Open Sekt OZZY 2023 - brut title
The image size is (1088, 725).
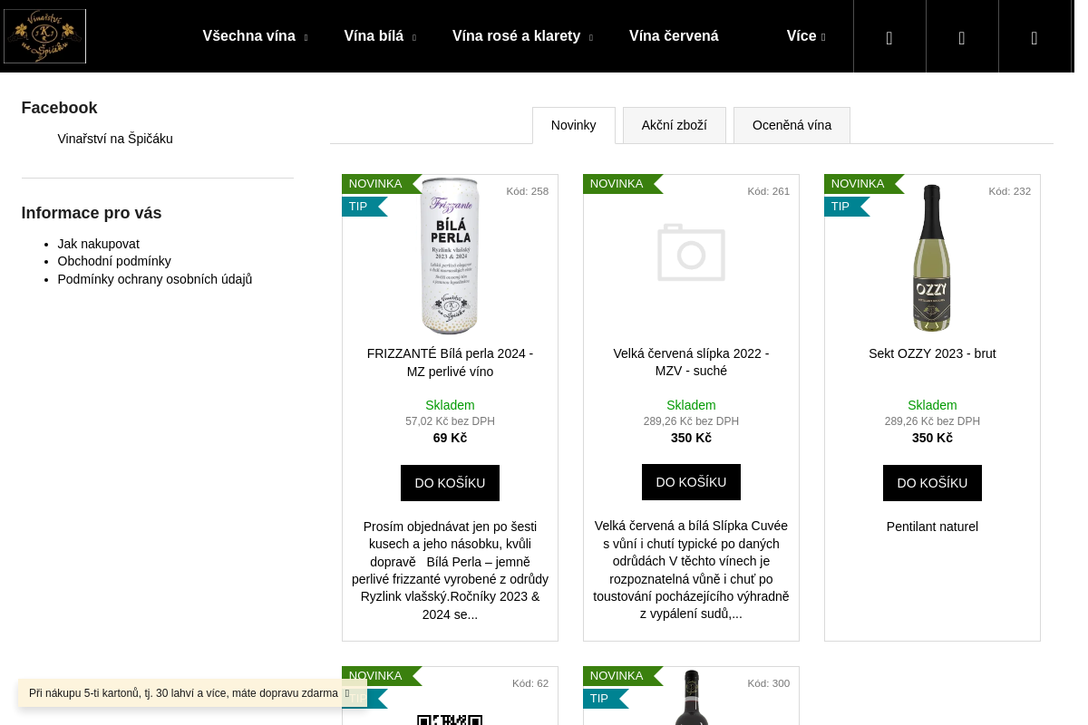coord(932,353)
